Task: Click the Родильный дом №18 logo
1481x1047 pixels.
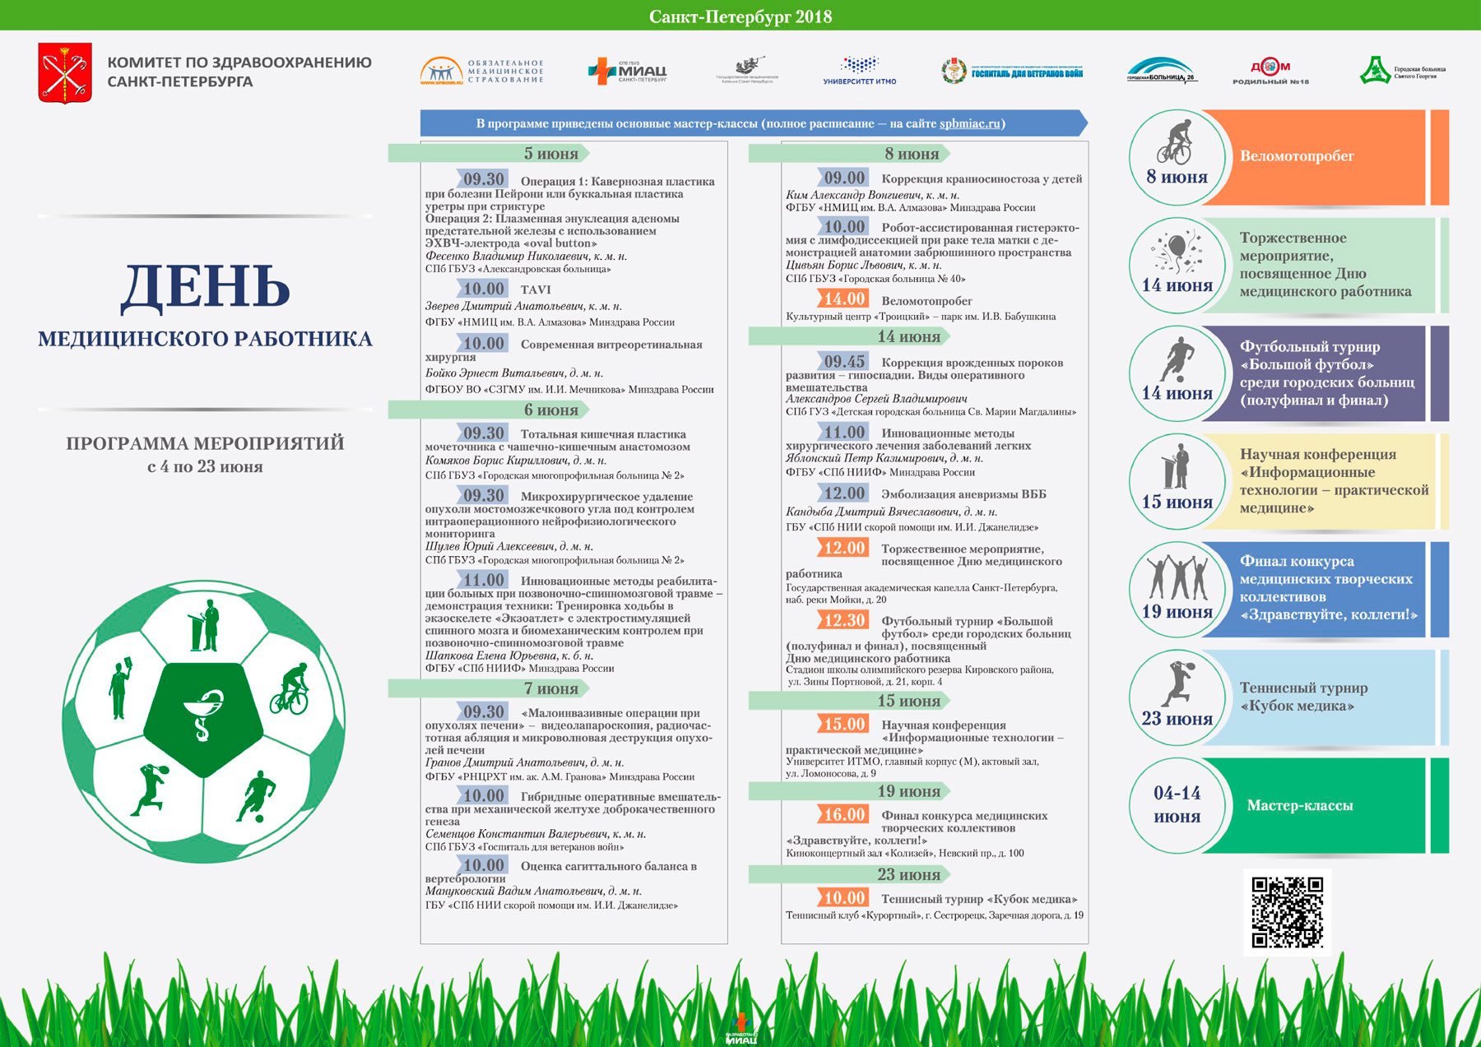Action: coord(1270,72)
